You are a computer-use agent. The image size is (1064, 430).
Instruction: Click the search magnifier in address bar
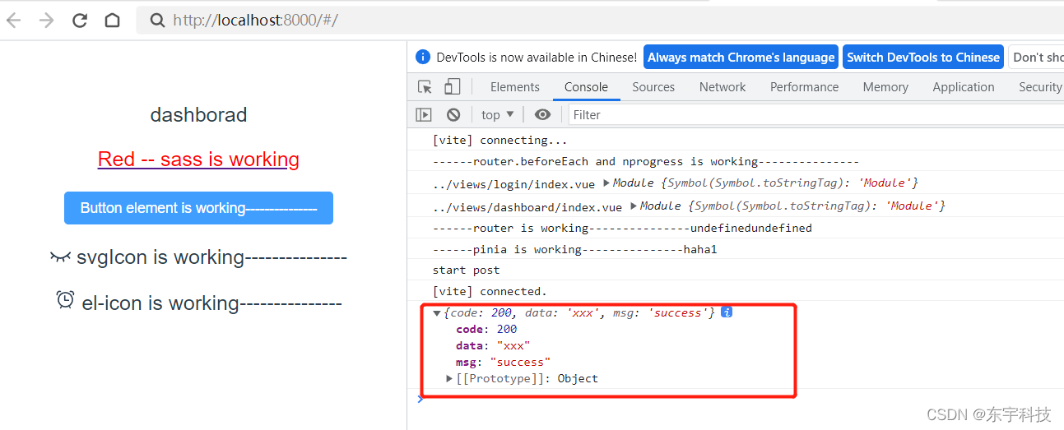(156, 21)
